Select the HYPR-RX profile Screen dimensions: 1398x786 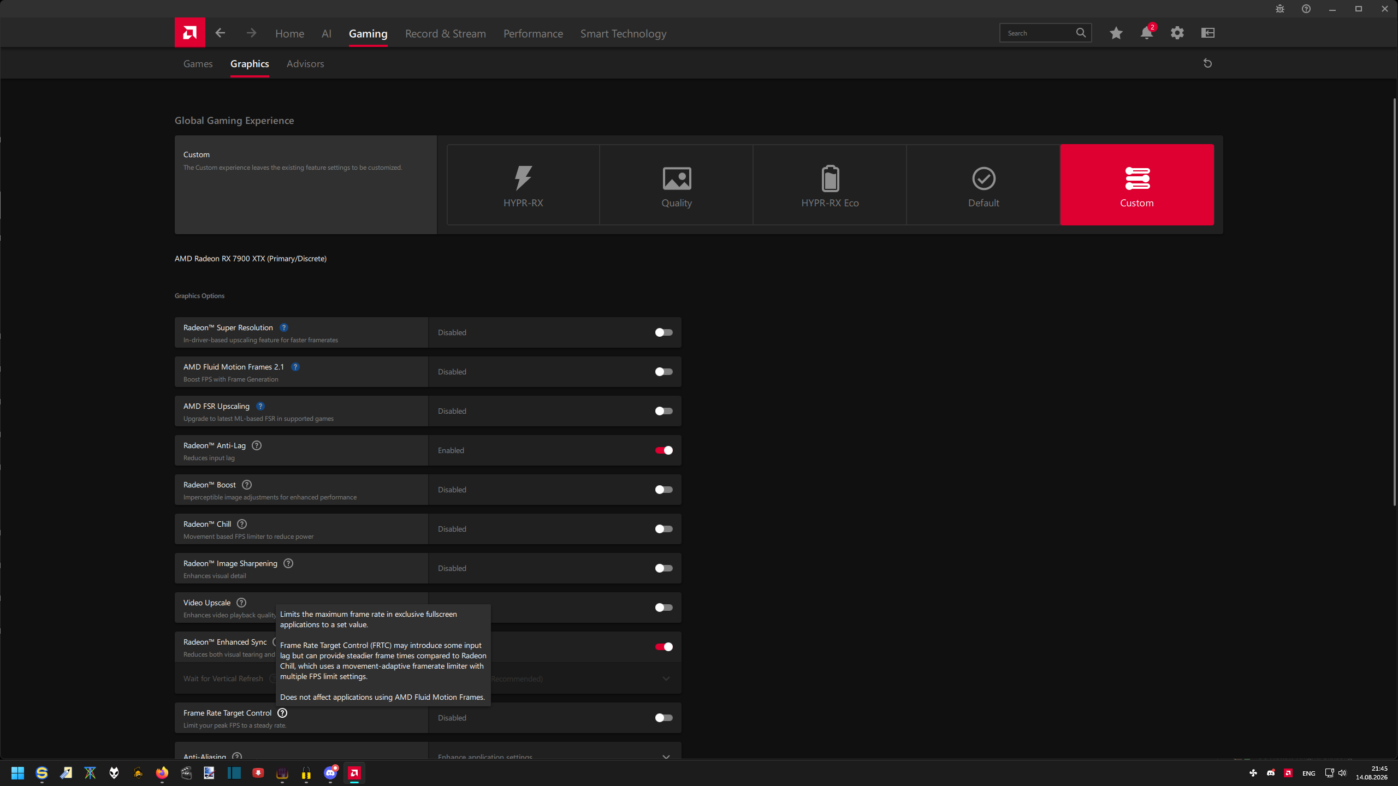coord(523,184)
